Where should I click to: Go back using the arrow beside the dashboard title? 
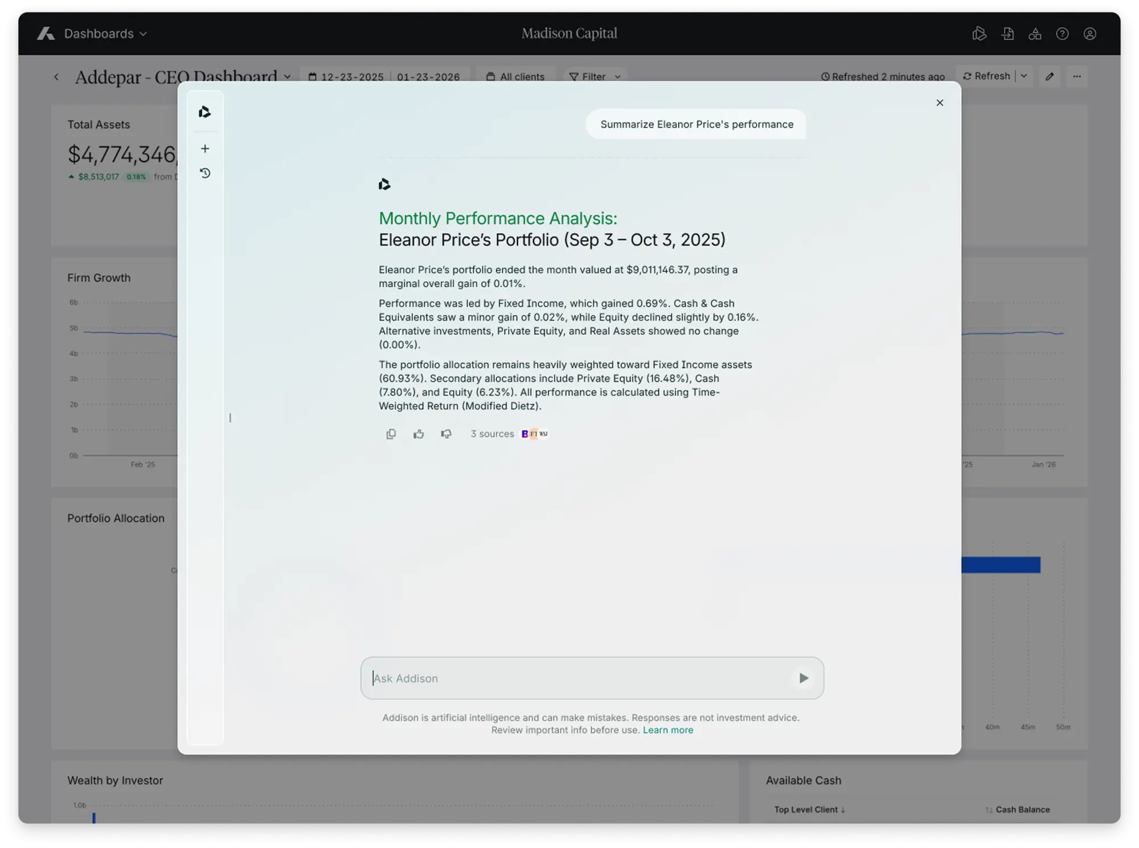coord(56,76)
